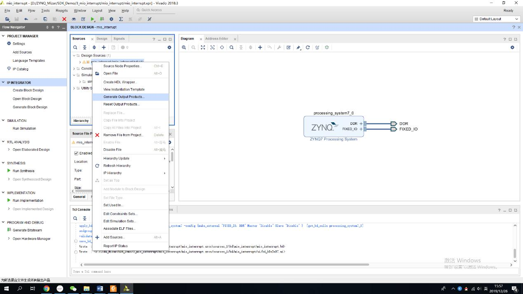Collapse the IP INTEGRATOR section
Viewport: 523px width, 294px height.
coord(3,82)
